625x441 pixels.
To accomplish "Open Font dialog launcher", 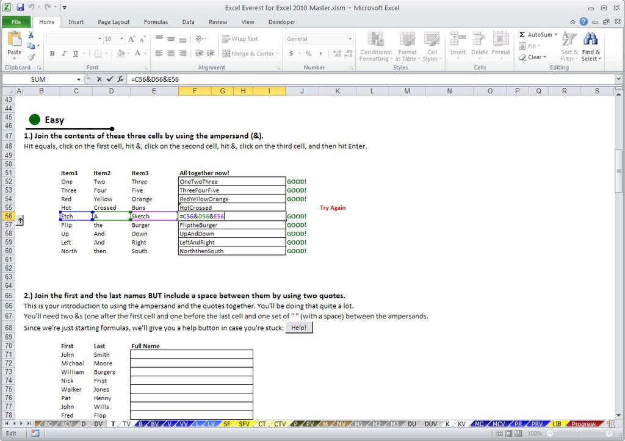I will [x=145, y=68].
